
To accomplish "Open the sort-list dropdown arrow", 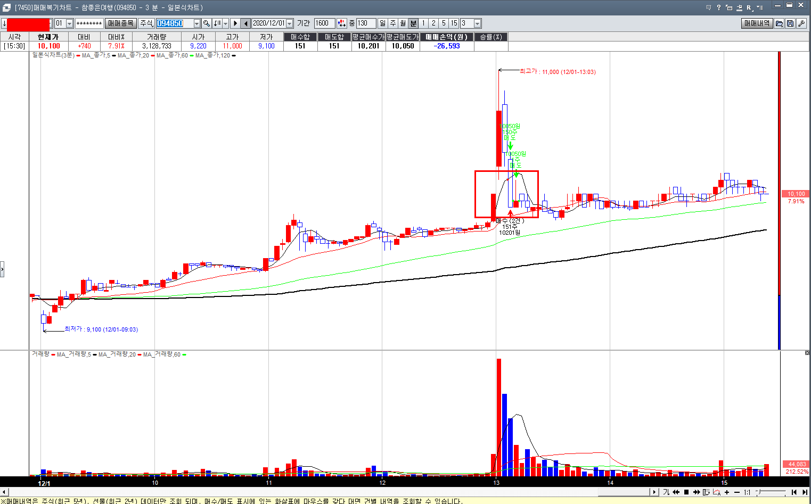I will pos(225,23).
